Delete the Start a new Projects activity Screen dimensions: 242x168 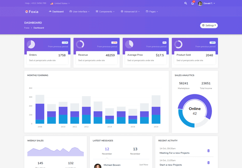point(208,162)
